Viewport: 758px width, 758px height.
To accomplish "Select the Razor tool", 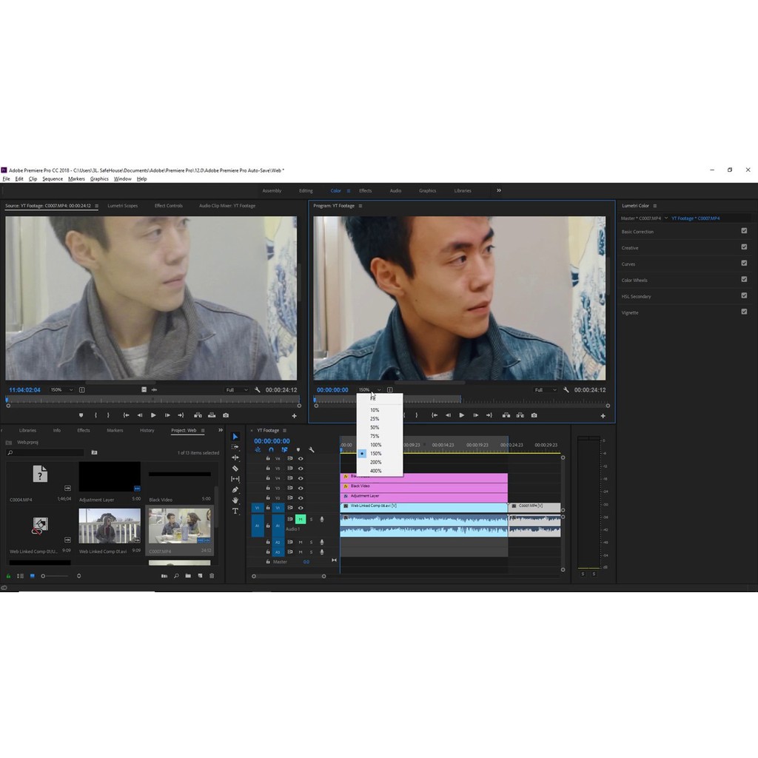I will (x=236, y=468).
